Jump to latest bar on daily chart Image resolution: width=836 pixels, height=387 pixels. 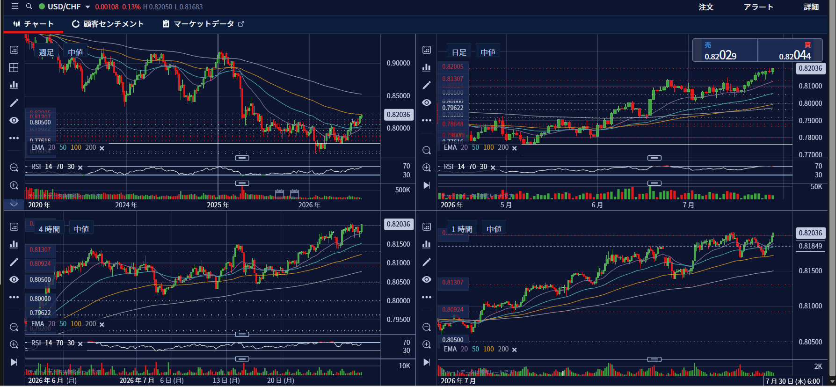pyautogui.click(x=427, y=185)
